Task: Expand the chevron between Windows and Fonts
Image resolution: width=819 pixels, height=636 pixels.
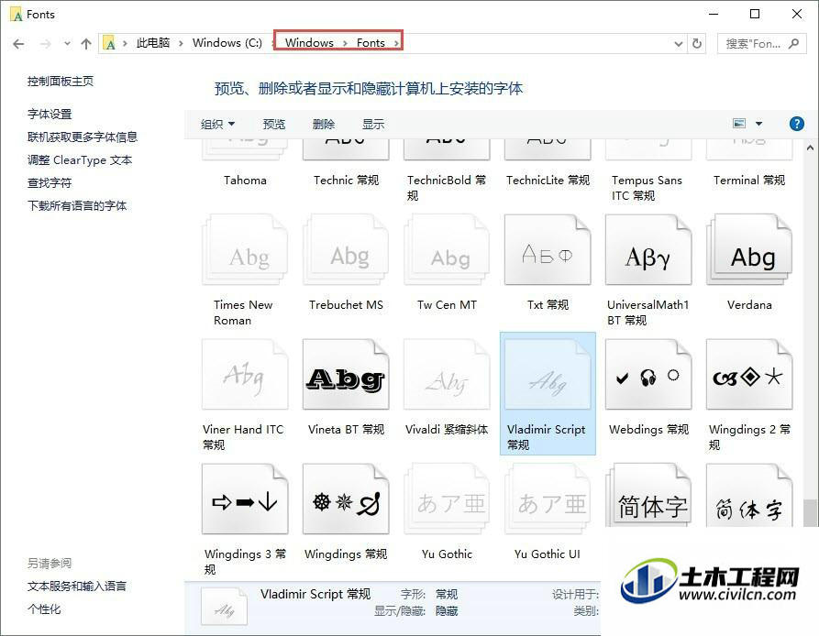Action: [345, 43]
